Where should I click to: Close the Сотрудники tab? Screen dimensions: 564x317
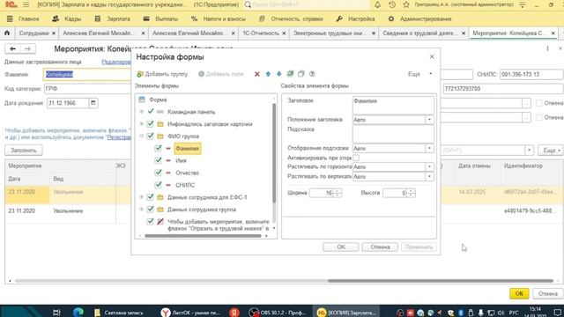pyautogui.click(x=54, y=33)
